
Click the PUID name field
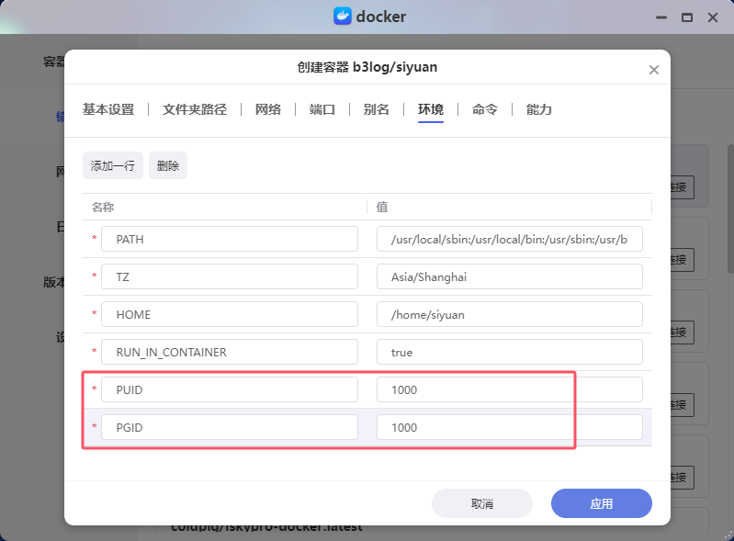pos(229,389)
